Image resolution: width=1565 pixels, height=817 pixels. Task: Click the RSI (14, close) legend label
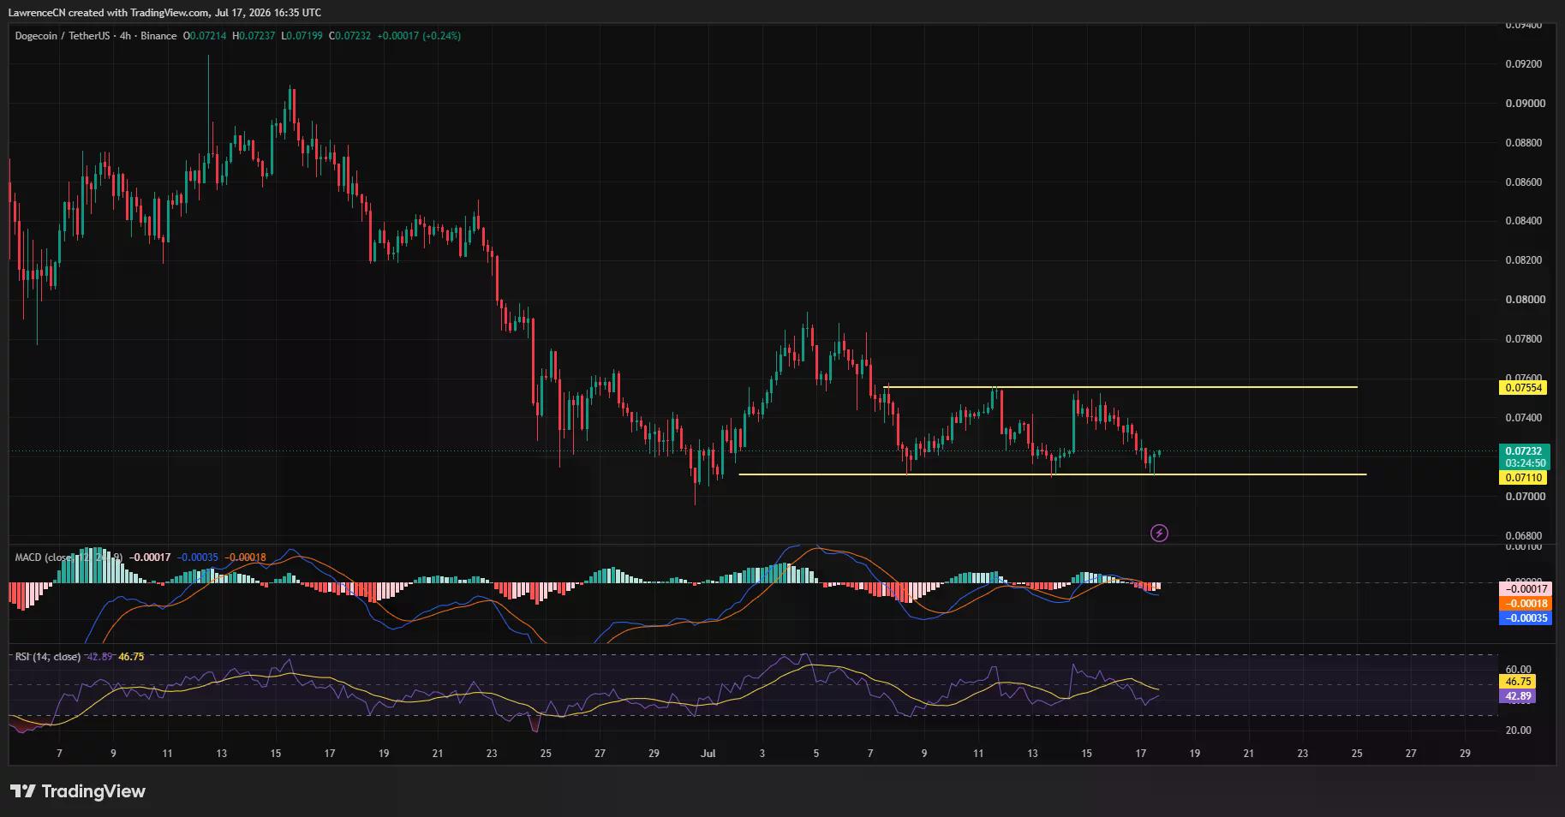(48, 657)
